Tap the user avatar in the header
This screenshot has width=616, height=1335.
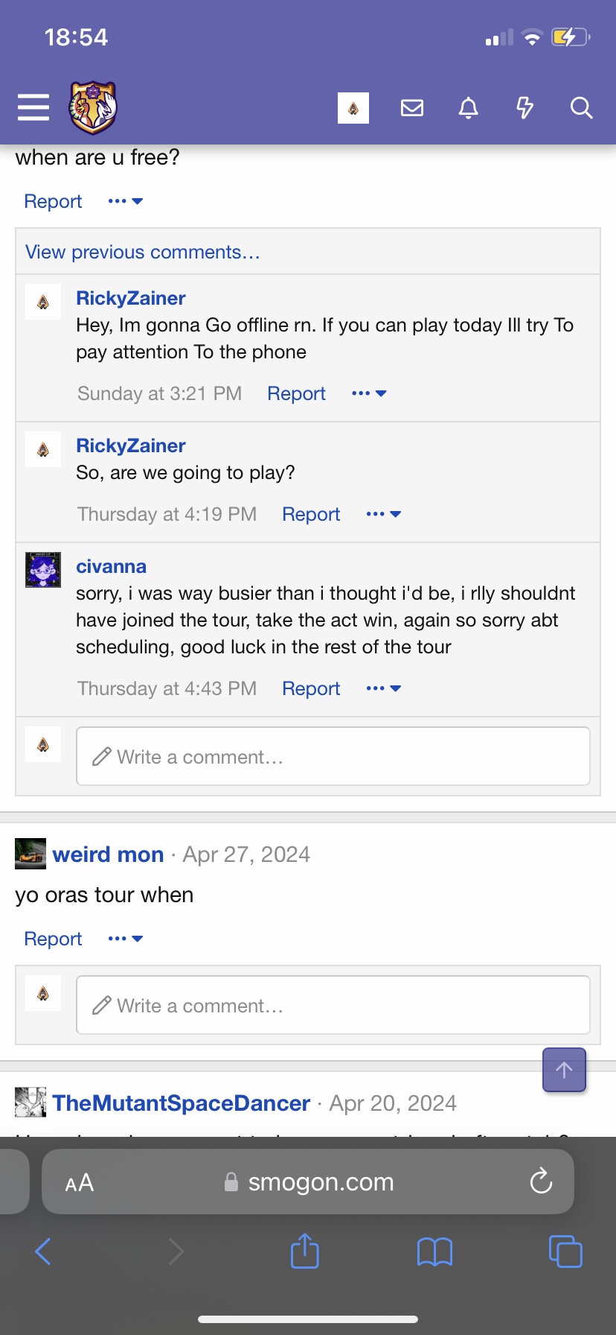(353, 108)
